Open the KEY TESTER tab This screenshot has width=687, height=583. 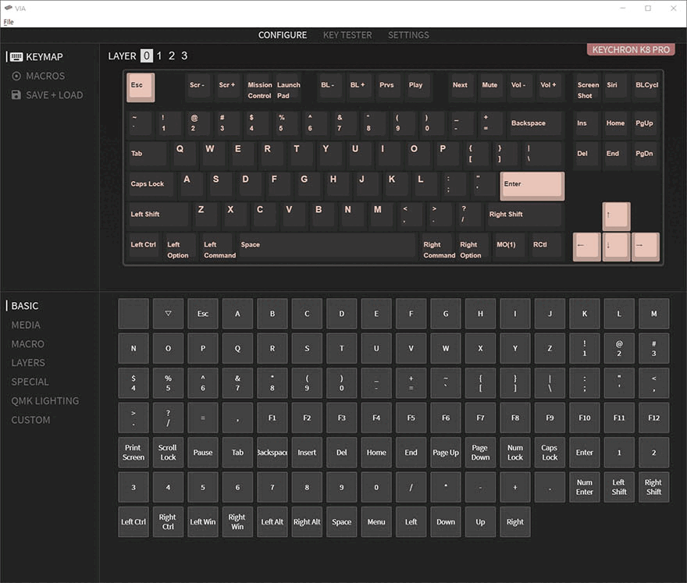[x=347, y=35]
